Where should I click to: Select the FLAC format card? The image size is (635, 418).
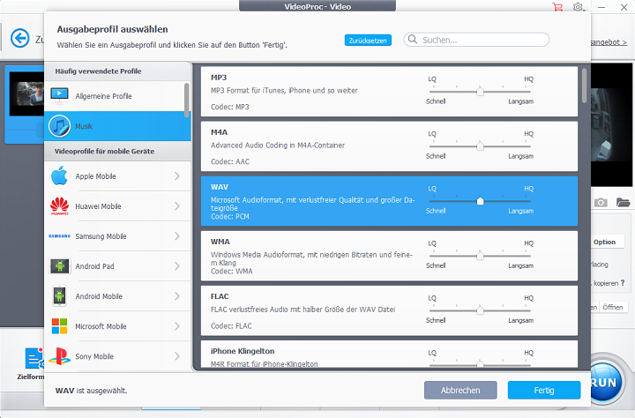click(389, 310)
